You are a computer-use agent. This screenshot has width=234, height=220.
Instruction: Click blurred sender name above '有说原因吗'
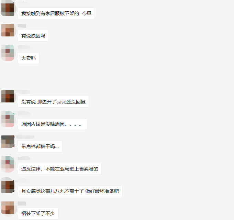pos(22,26)
